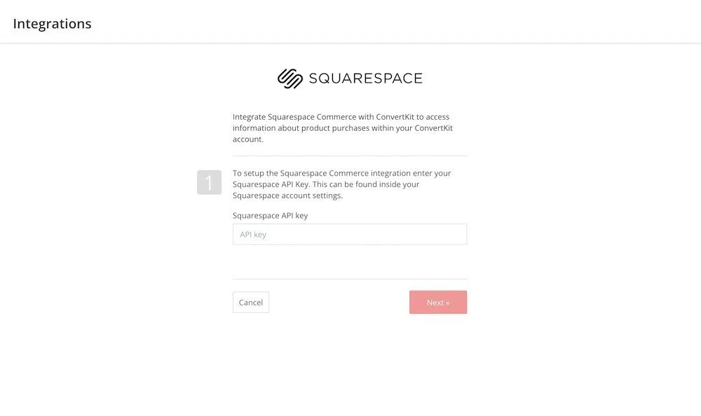Click the Integrations page heading
This screenshot has height=416, width=701.
(53, 23)
